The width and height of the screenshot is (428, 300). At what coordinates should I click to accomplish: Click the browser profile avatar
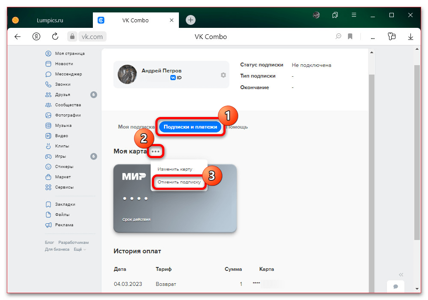click(316, 15)
